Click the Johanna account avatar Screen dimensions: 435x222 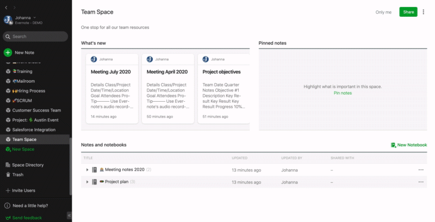(x=8, y=20)
